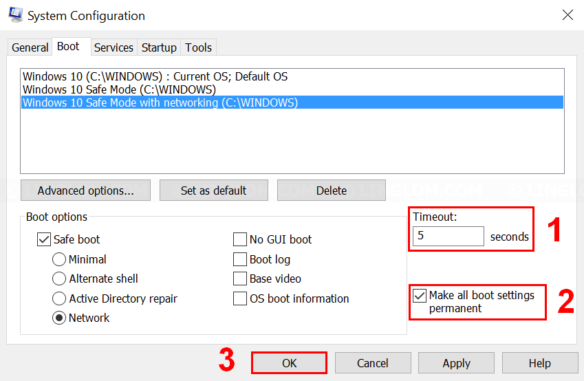584x381 pixels.
Task: Select the Windows 10 Safe Mode (C:\WINDOWS) entry
Action: click(292, 89)
